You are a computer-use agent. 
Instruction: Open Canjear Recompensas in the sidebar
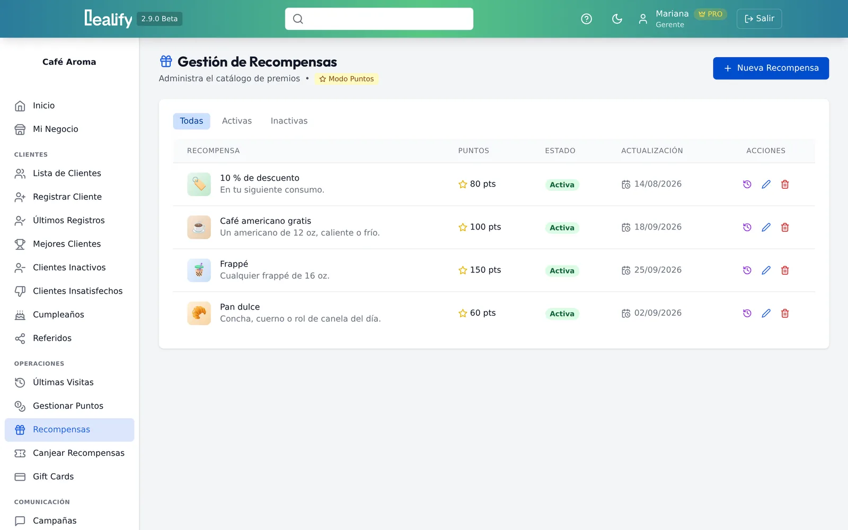click(x=69, y=453)
